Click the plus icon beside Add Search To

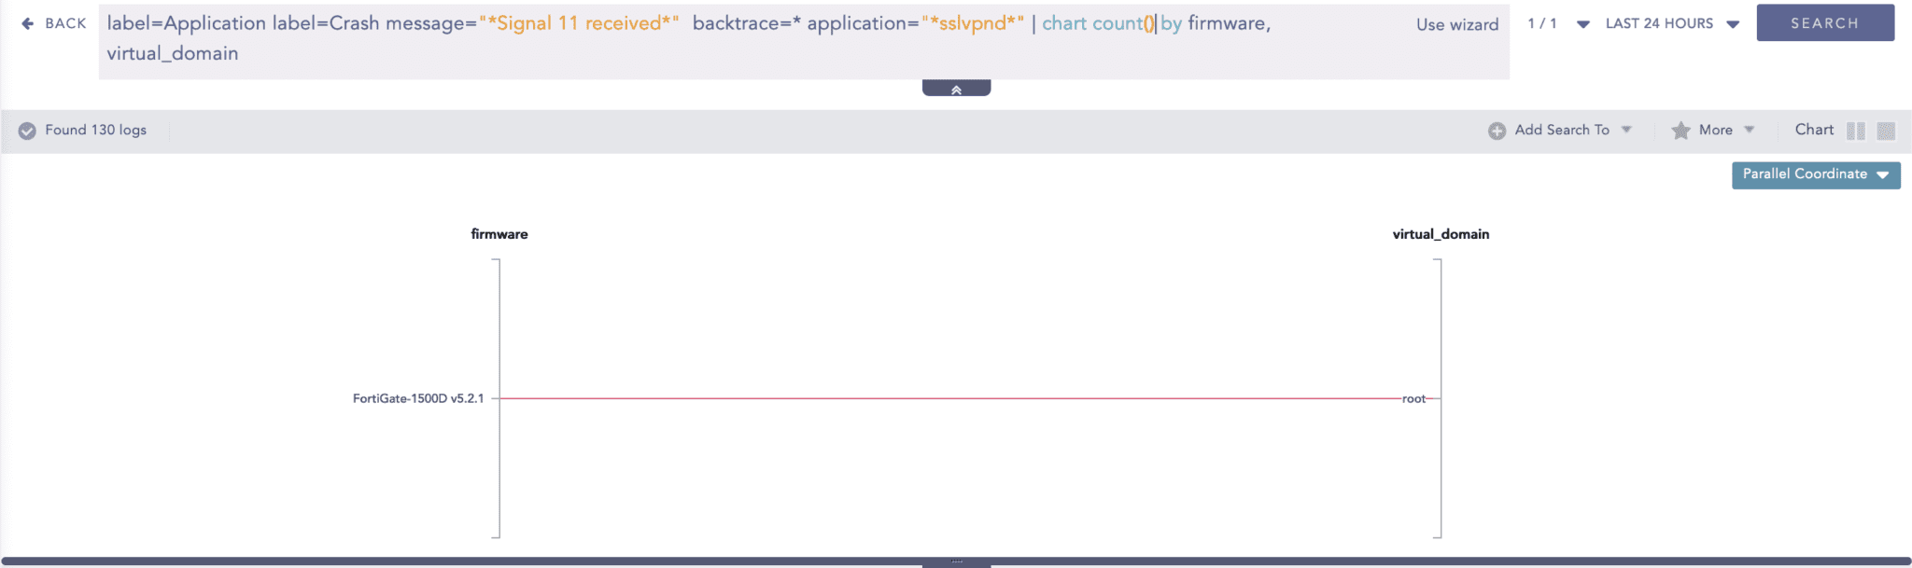(x=1497, y=131)
